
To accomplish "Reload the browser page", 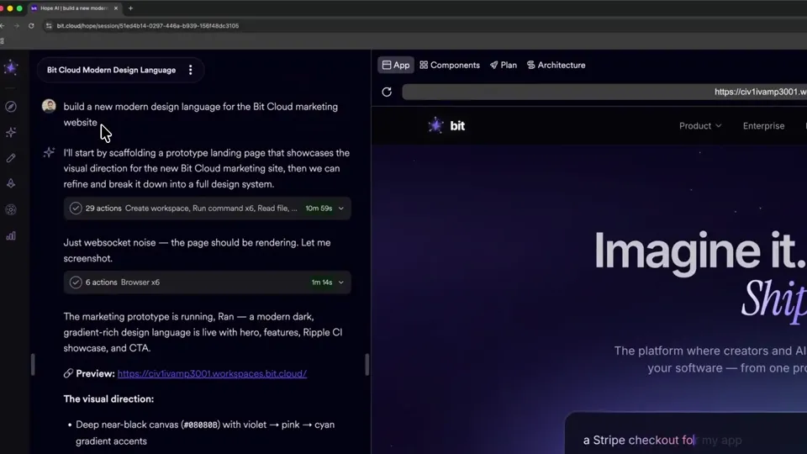I will [x=31, y=26].
